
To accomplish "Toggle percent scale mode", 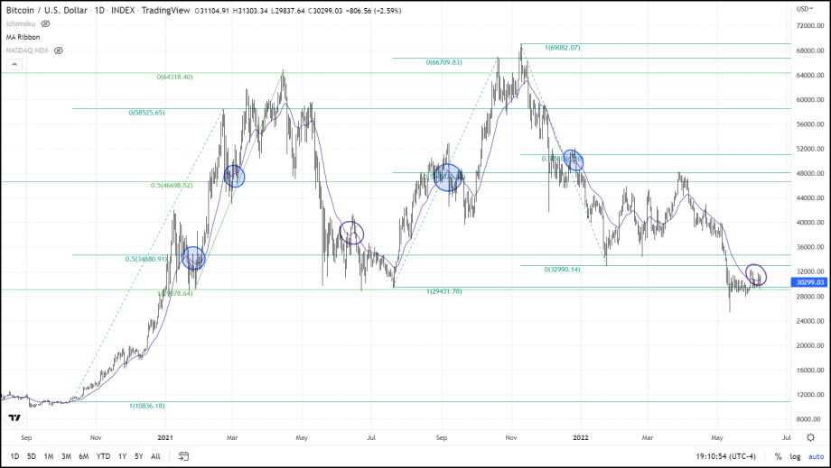I will (x=778, y=456).
